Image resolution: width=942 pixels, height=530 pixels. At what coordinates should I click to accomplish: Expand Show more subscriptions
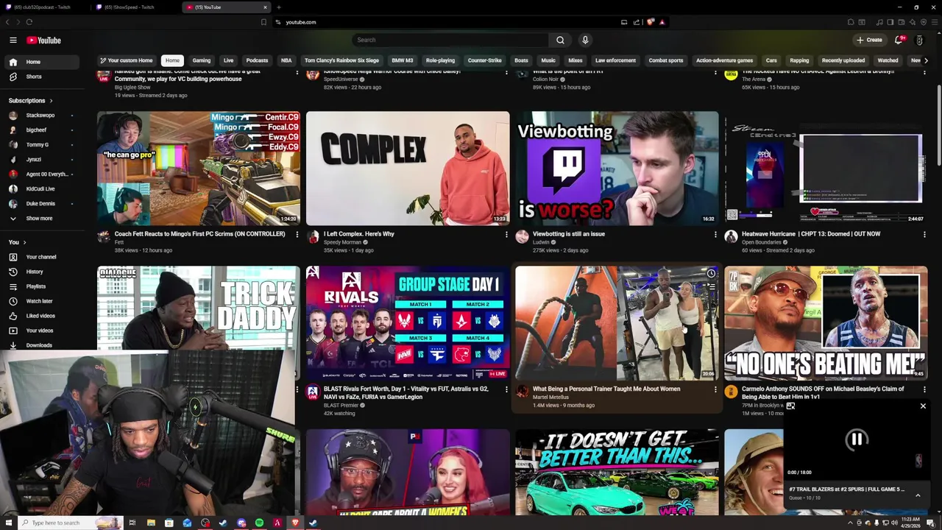pos(41,219)
